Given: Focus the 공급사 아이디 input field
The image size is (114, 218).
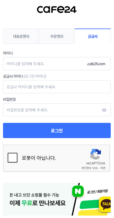Looking at the screenshot, I should [x=57, y=87].
